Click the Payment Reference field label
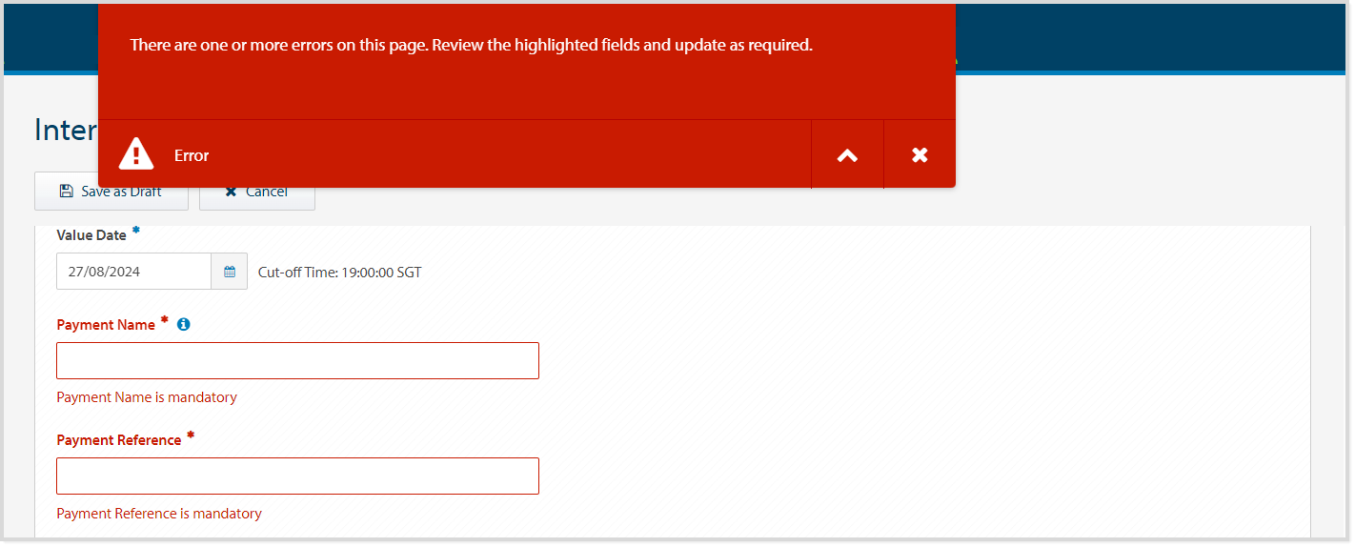The height and width of the screenshot is (547, 1355). [119, 440]
